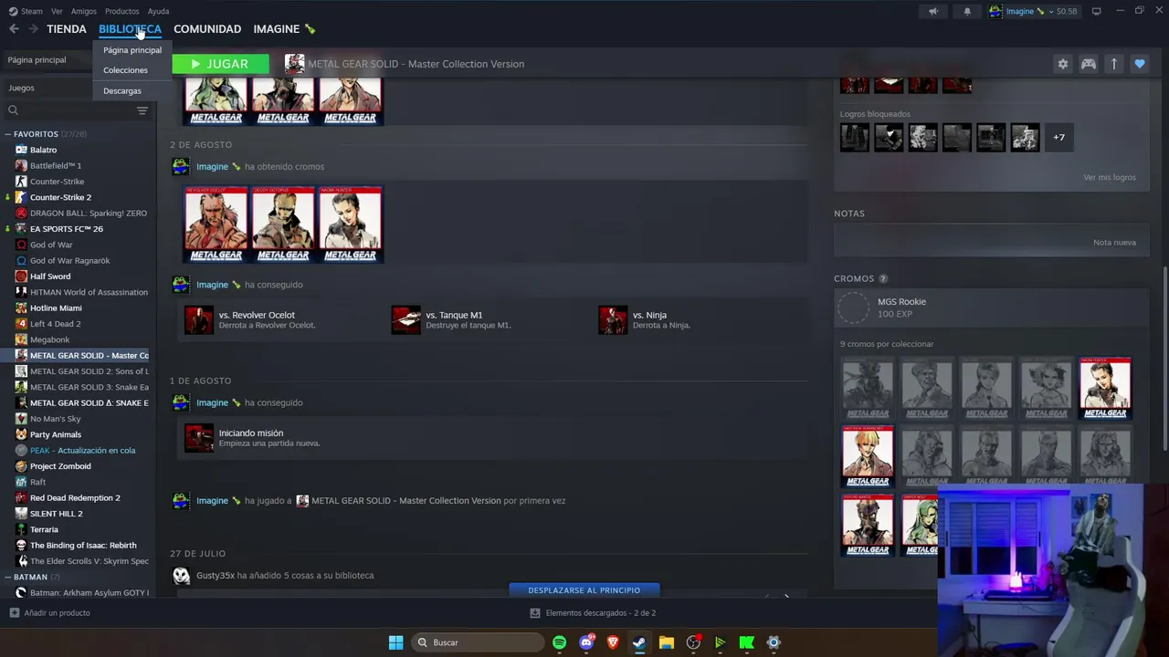
Task: Go back with the left arrow
Action: (x=14, y=29)
